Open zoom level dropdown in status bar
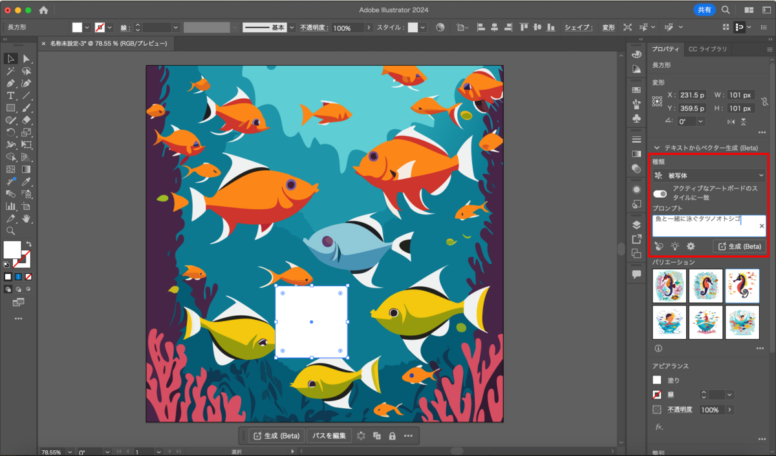This screenshot has height=456, width=776. 69,452
